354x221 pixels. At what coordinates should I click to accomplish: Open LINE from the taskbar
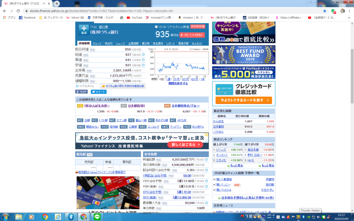(x=96, y=217)
